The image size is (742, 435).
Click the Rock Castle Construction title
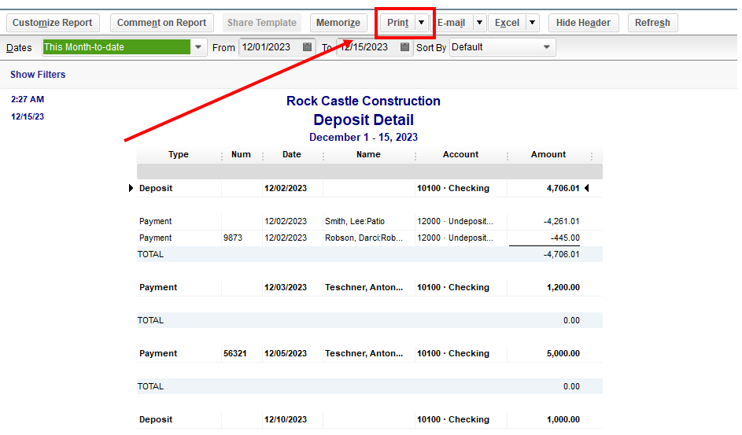(x=364, y=101)
